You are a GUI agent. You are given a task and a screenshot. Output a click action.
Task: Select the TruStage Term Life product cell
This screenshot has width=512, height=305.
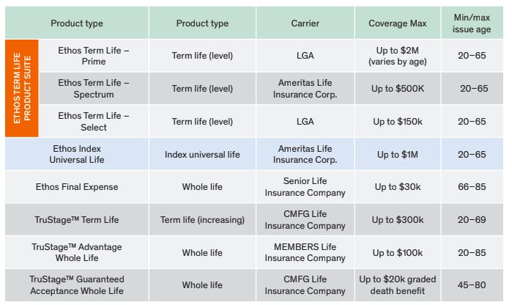(77, 220)
